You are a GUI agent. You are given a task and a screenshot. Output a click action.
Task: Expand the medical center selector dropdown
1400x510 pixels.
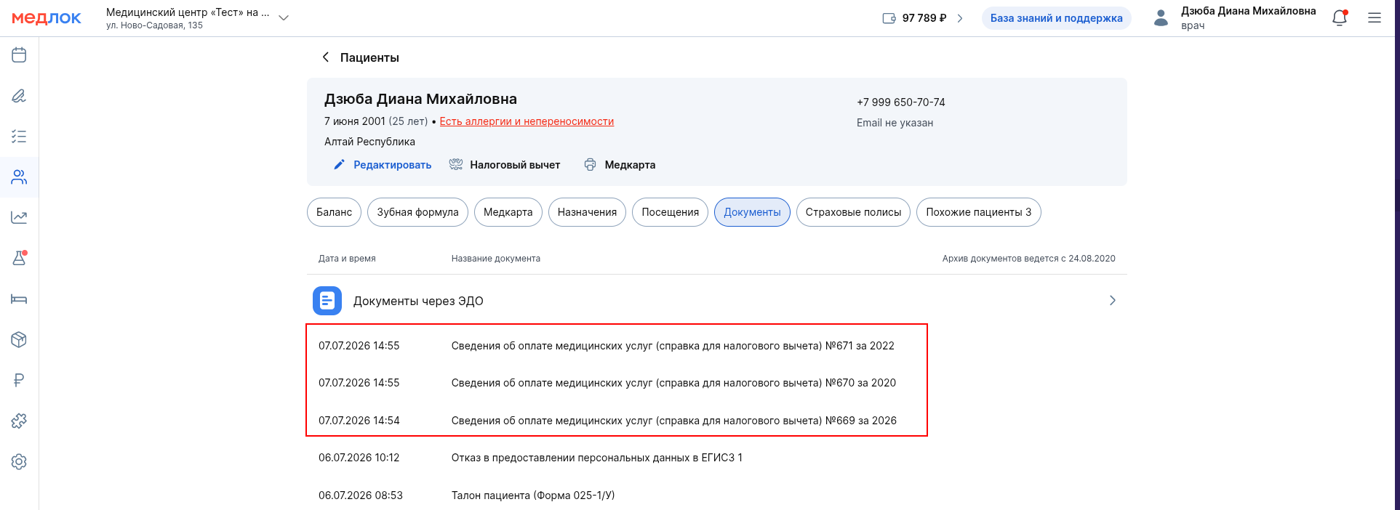284,18
